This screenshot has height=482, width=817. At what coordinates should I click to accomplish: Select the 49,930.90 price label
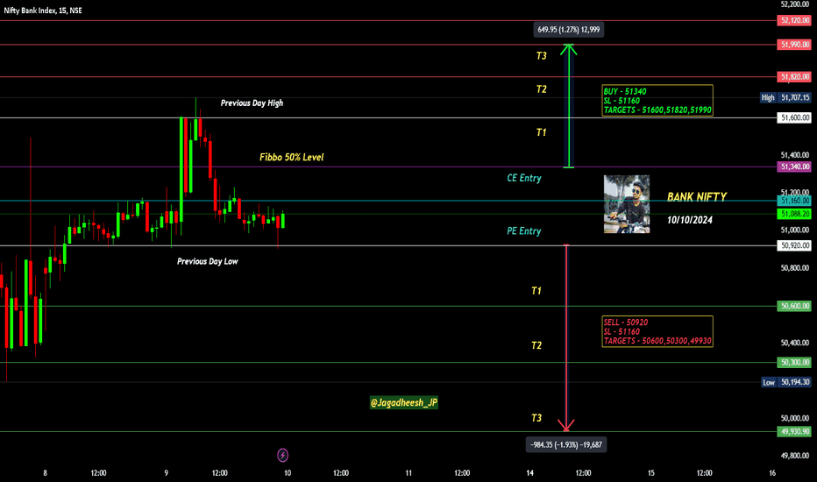click(794, 431)
